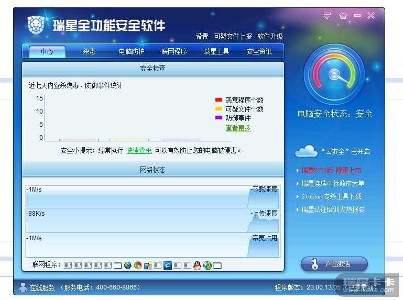Screen dimensions: 403x300
Task: Open news 瑞星2011版 隆重上市
Action: pyautogui.click(x=331, y=170)
